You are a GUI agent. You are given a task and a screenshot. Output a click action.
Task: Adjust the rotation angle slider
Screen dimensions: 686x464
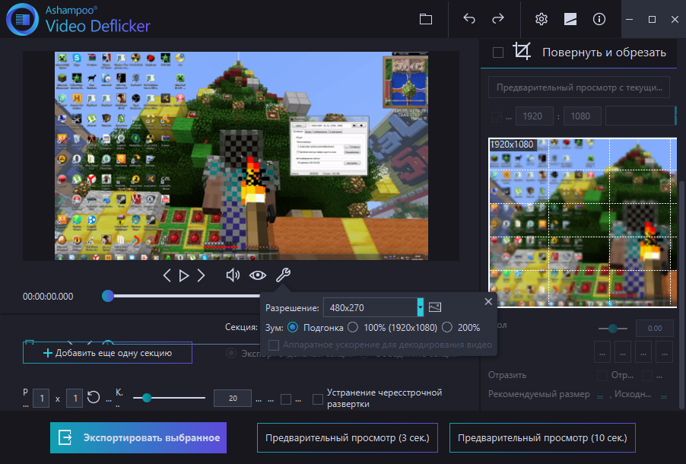point(613,329)
